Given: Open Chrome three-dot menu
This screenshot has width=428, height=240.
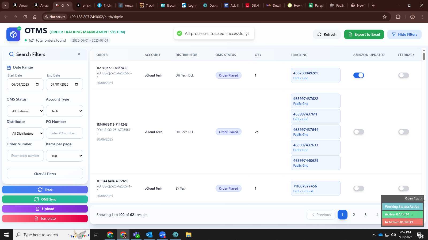Looking at the screenshot, I should point(422,17).
